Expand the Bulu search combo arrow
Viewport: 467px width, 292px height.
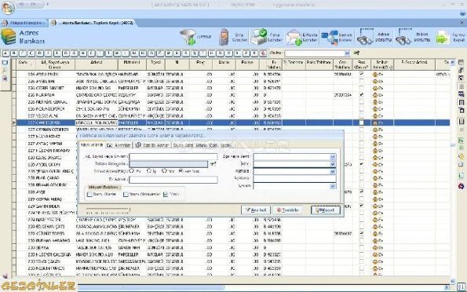(347, 53)
